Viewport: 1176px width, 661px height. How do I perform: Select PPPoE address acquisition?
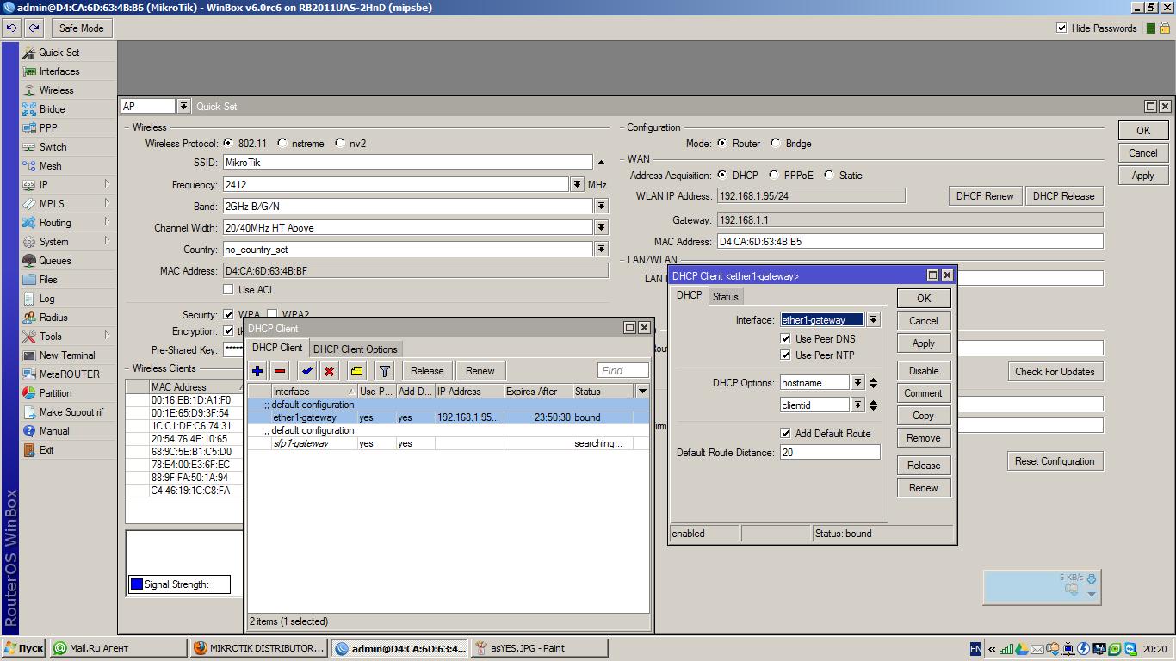[x=774, y=175]
